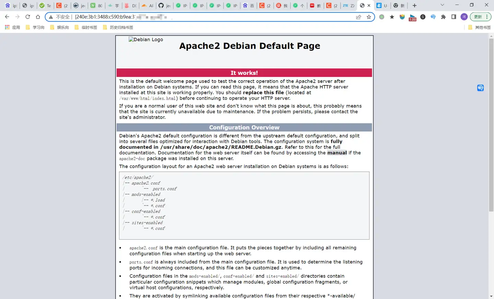494x299 pixels.
Task: Click the apache2-doc package name text
Action: coord(132,159)
